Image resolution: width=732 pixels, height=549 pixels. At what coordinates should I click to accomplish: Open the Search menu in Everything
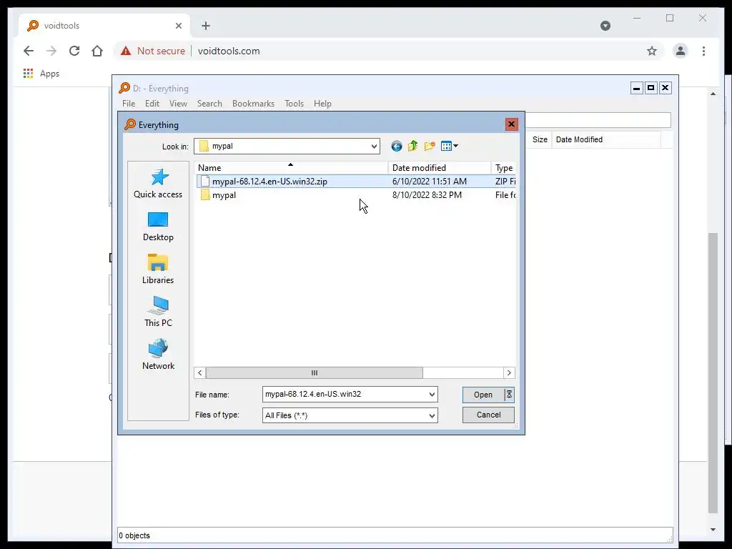coord(209,104)
